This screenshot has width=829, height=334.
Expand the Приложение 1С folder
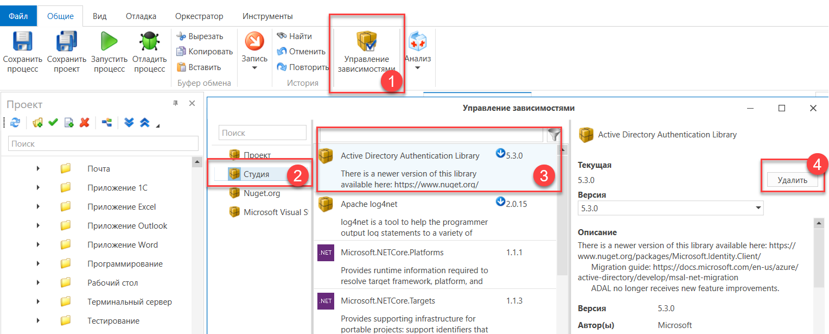coord(38,188)
